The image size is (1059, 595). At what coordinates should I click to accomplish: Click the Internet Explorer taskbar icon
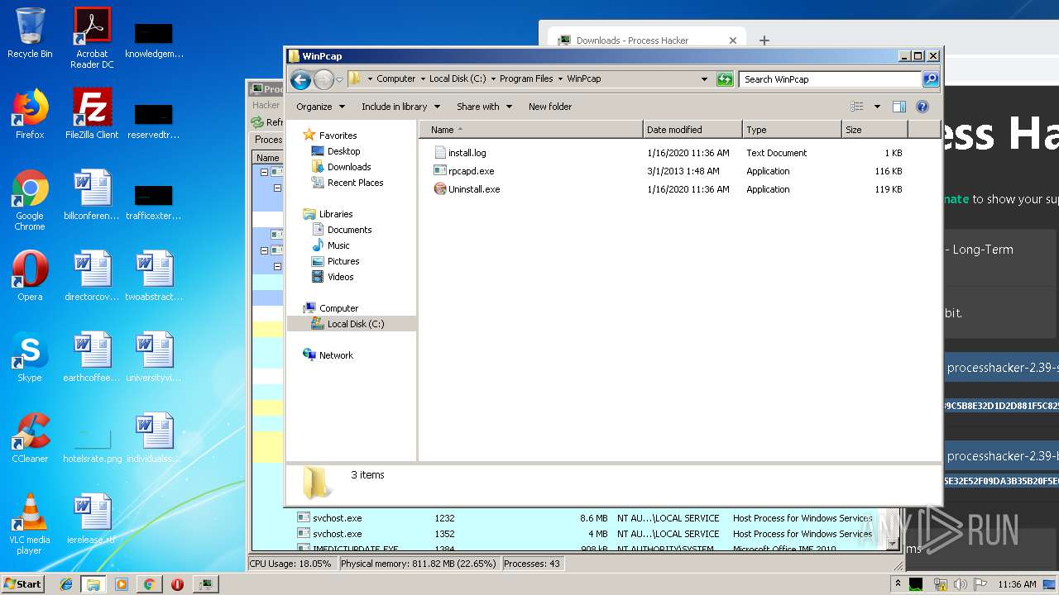coord(66,584)
